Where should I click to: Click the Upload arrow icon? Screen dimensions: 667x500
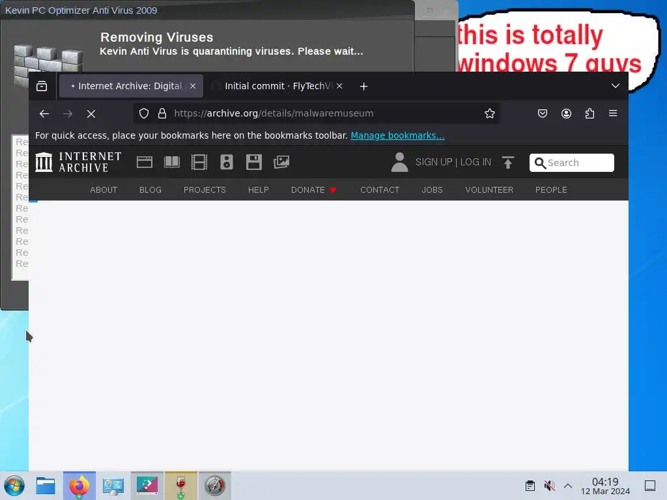[508, 162]
